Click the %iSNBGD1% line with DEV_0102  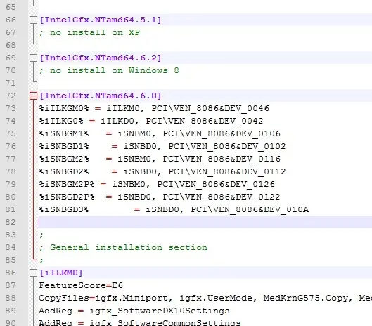tap(162, 146)
